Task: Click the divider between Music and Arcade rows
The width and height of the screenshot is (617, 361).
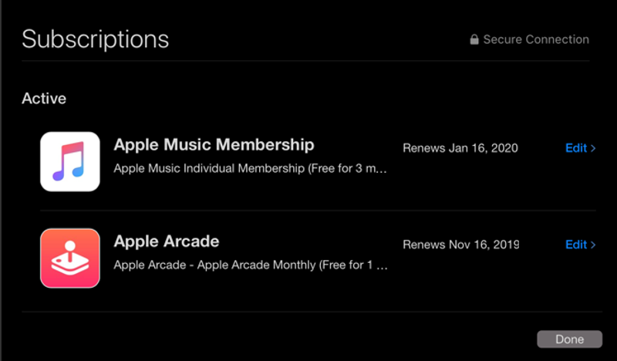Action: point(318,211)
